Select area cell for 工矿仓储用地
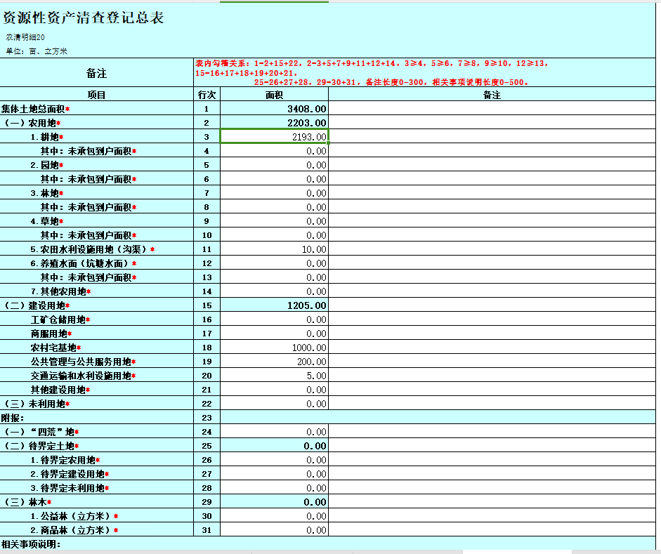661x554 pixels. pyautogui.click(x=274, y=319)
